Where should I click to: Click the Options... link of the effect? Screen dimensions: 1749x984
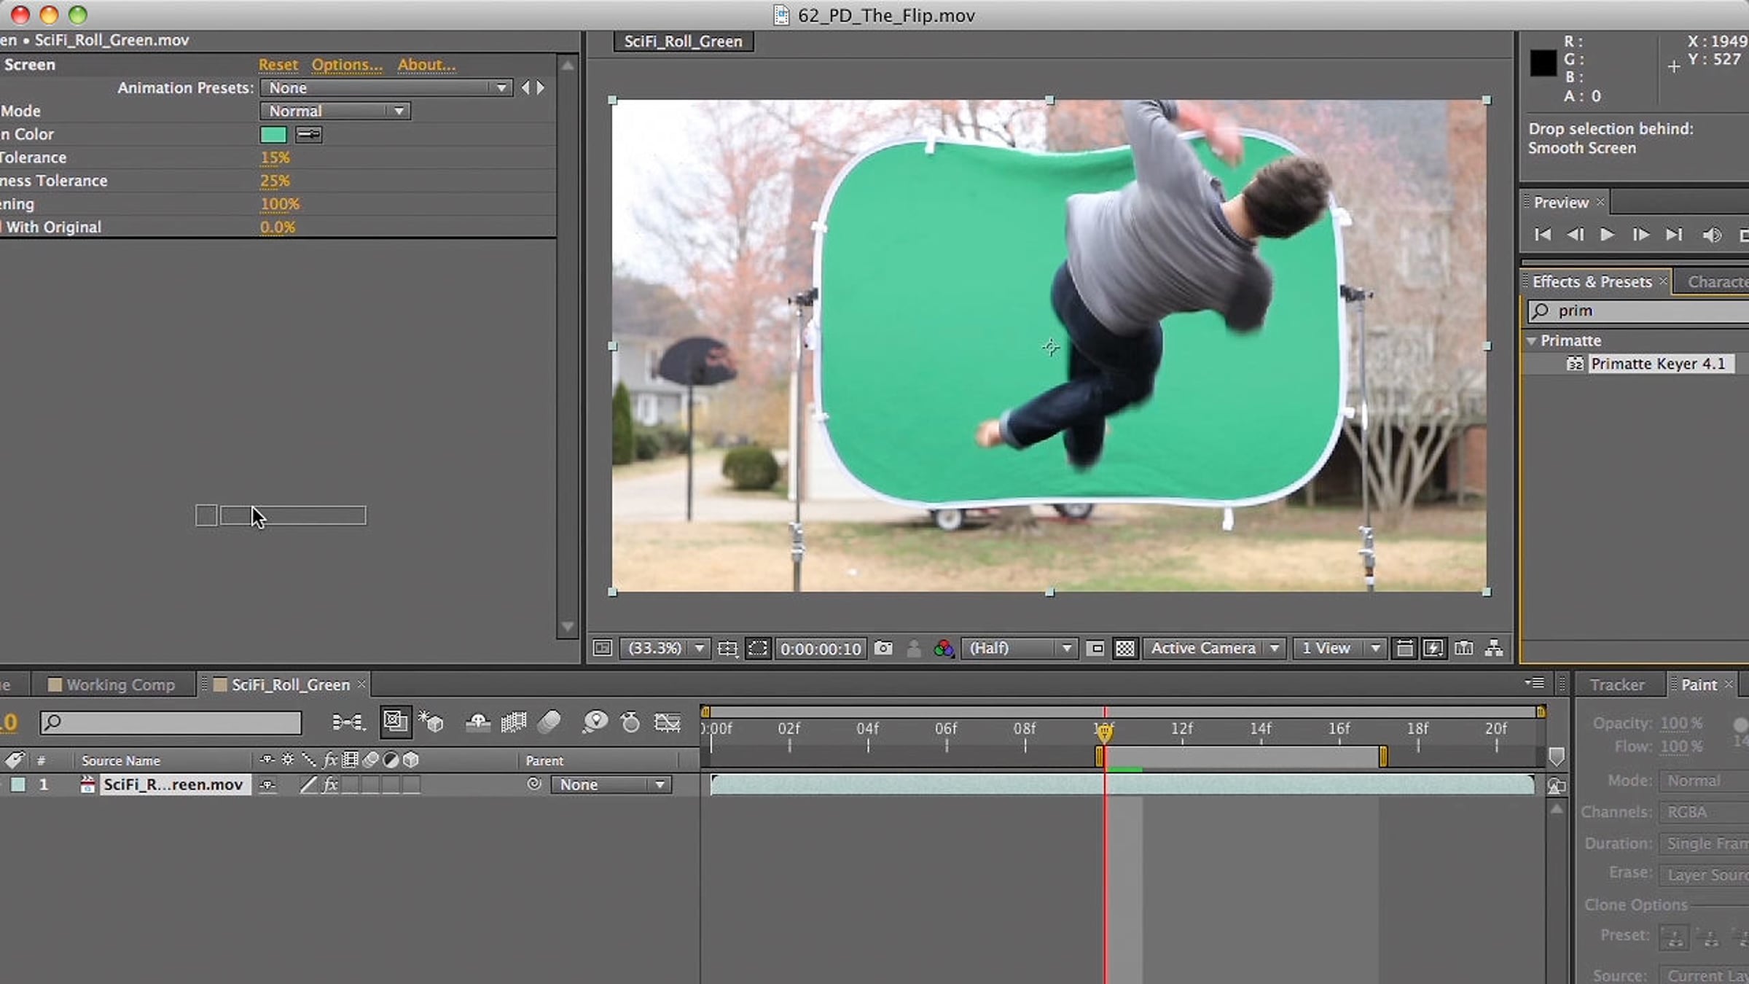(347, 64)
